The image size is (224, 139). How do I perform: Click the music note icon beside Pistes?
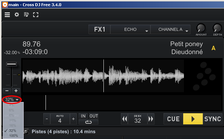tap(26, 132)
